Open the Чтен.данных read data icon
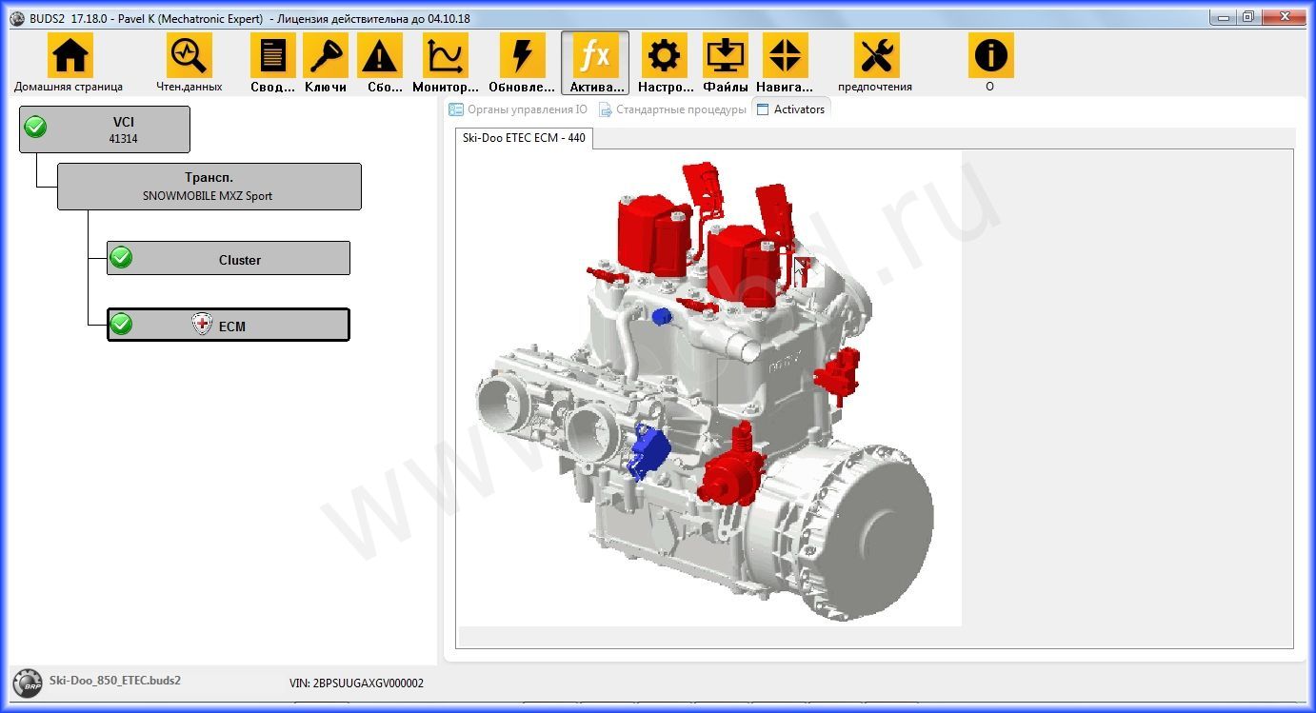Screen dimensions: 1316x713 pyautogui.click(x=189, y=55)
